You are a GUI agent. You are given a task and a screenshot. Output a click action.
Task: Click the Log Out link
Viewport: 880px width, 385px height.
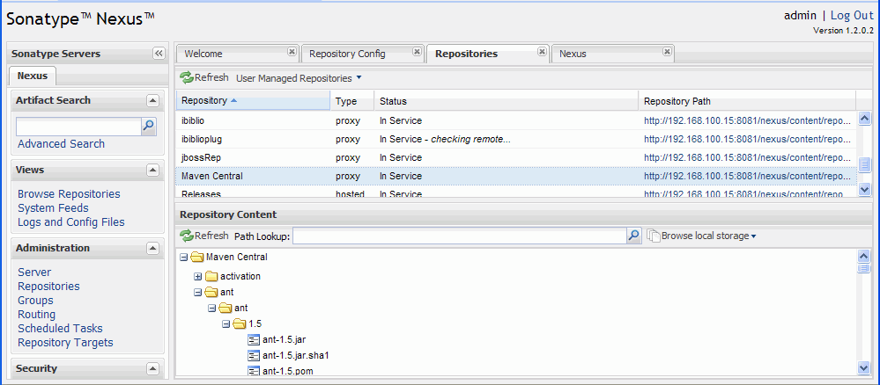pos(851,15)
